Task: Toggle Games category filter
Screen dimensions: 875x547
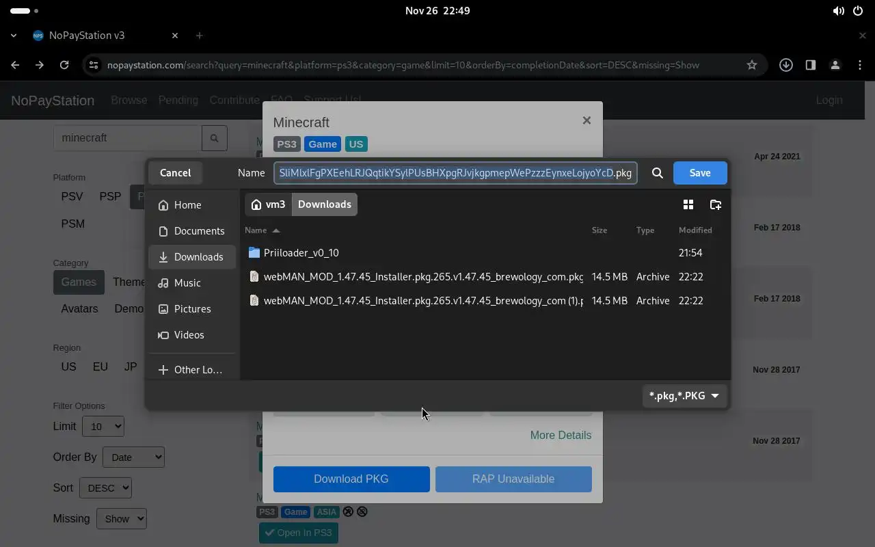Action: click(x=79, y=282)
